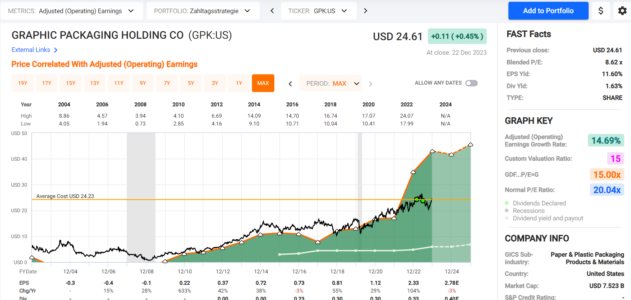Click the USD 24.61 current price
Screen dimensions: 631x300
pos(398,37)
